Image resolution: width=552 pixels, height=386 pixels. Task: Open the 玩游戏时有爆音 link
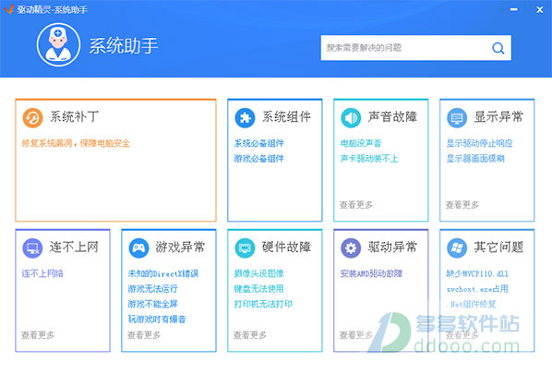pos(157,320)
